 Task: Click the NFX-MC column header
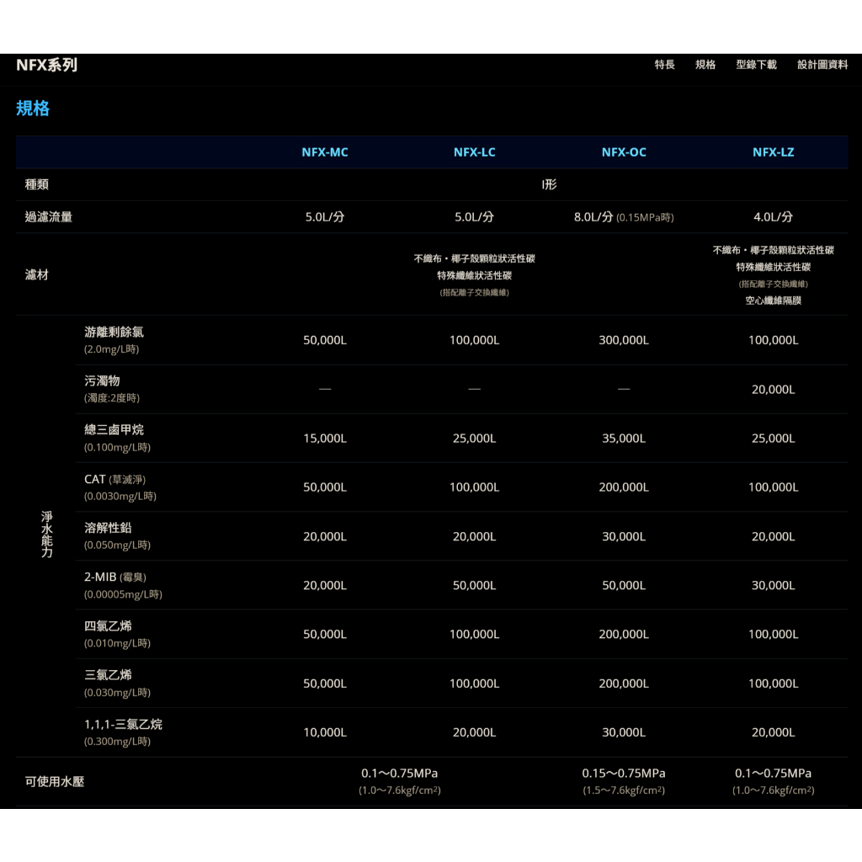[x=325, y=152]
